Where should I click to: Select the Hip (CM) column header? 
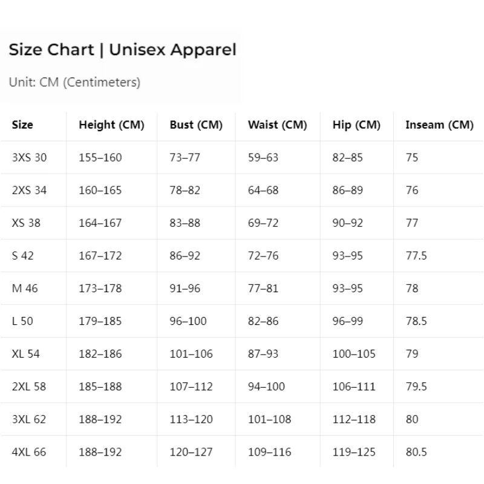point(356,125)
